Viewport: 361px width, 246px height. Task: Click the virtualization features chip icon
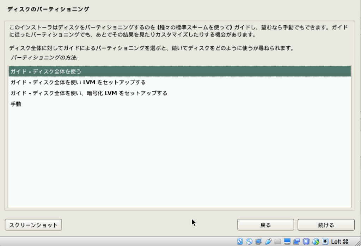click(x=305, y=241)
